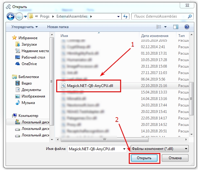198x170 pixels.
Task: Expand arrow after ExternalAssemblies breadcrumb
Action: (x=91, y=17)
